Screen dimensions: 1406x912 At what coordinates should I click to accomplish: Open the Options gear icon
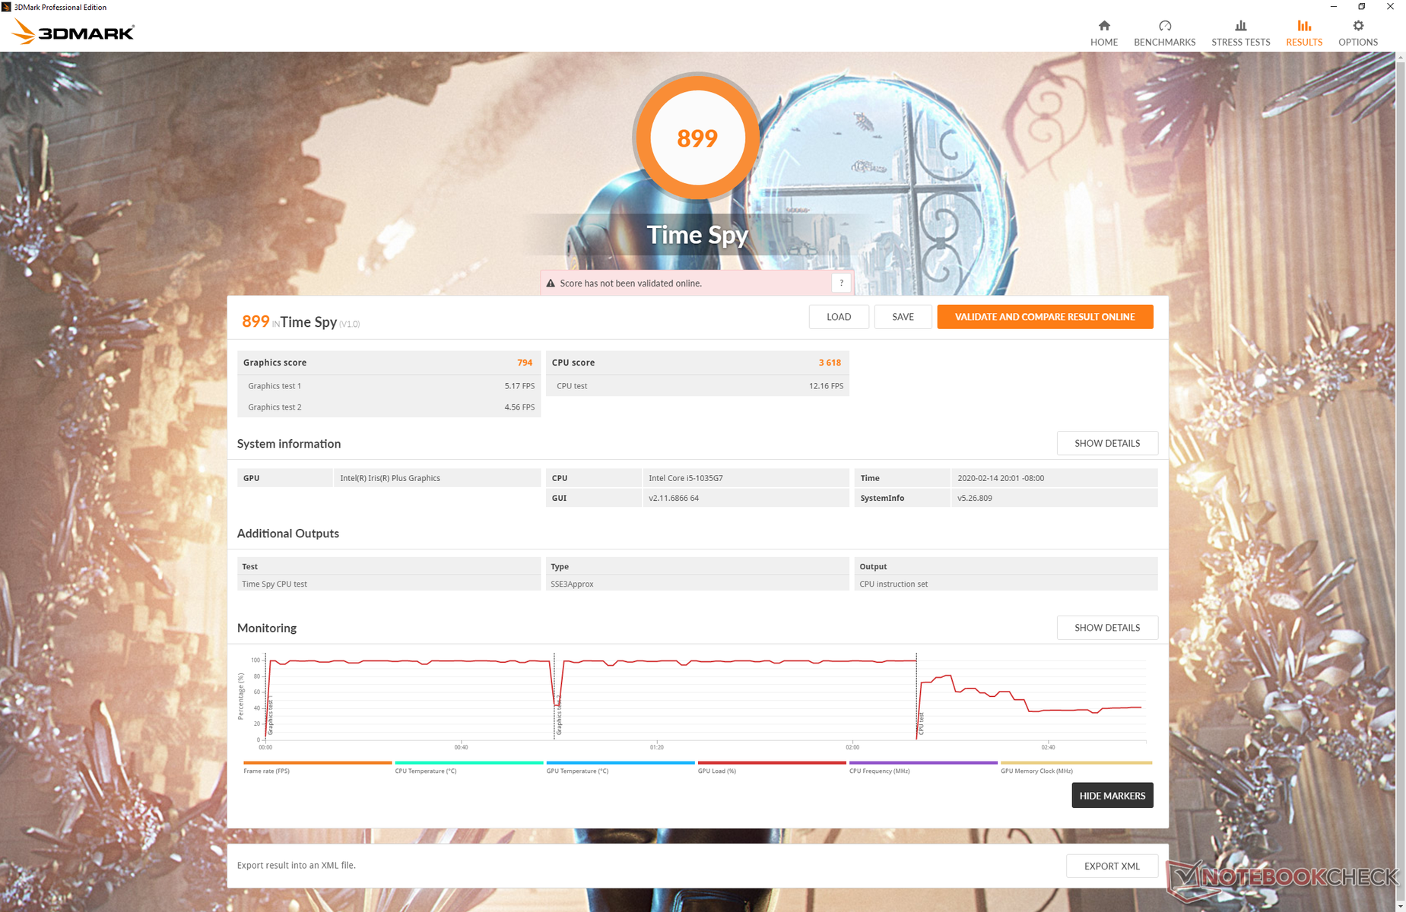(1357, 26)
